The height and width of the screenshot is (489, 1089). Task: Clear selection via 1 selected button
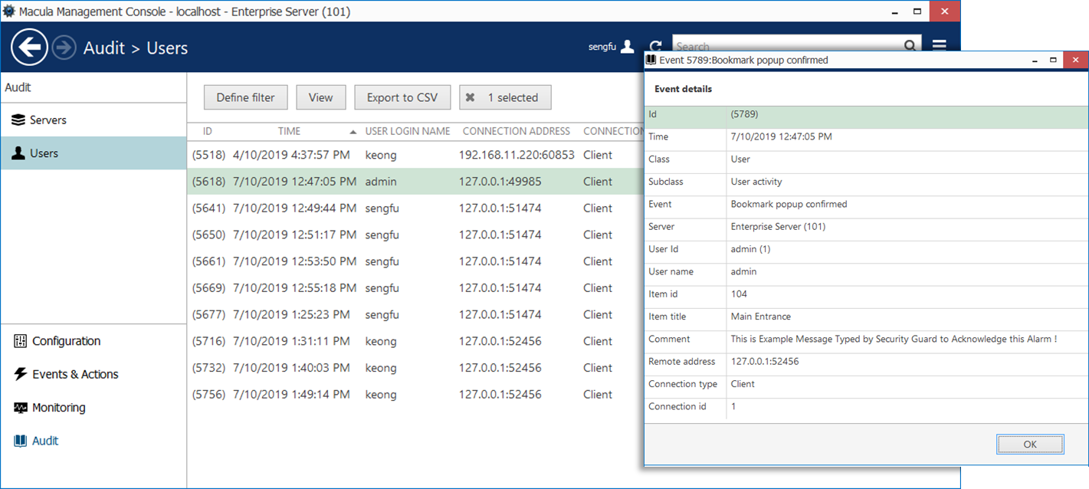click(x=505, y=97)
